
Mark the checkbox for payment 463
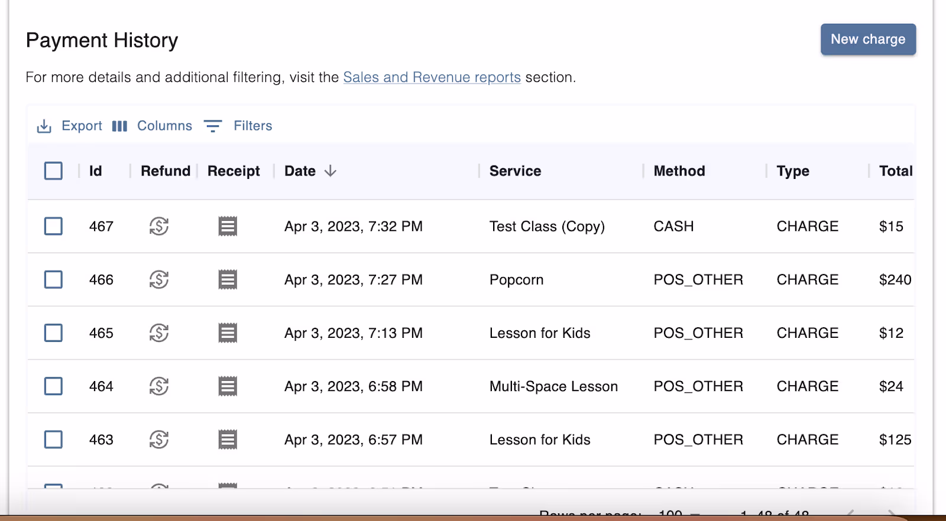coord(53,439)
